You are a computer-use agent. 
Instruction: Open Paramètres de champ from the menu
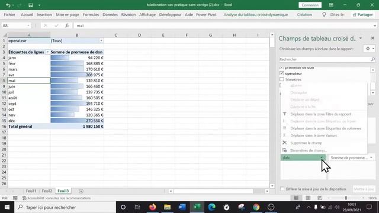pyautogui.click(x=309, y=150)
